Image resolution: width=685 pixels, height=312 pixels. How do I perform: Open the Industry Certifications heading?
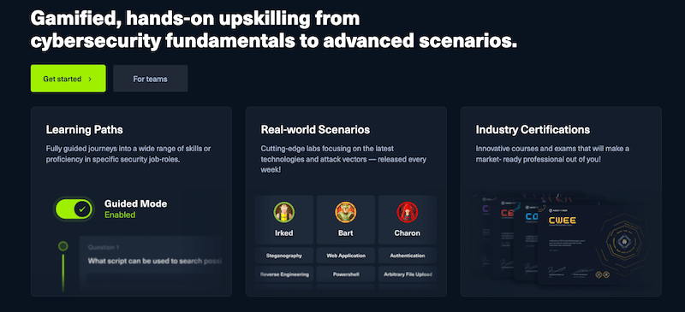[533, 130]
